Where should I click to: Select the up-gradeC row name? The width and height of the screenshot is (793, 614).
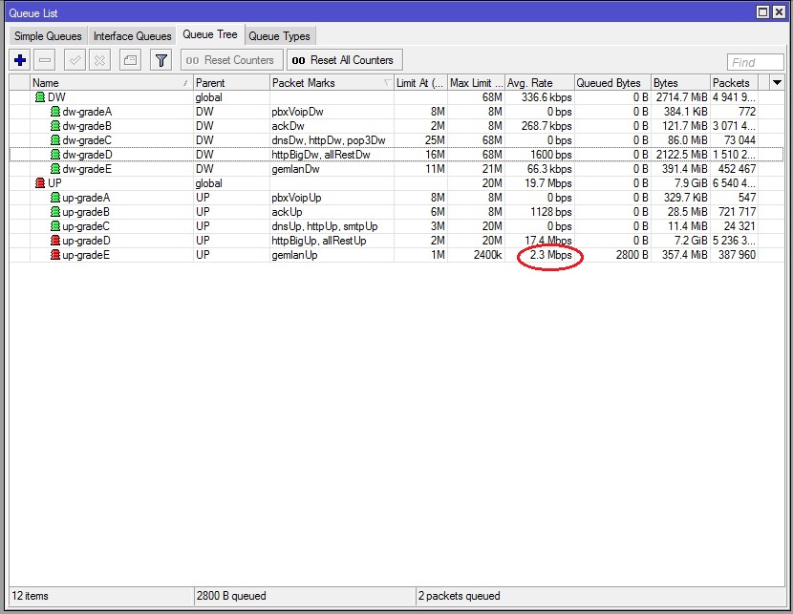click(86, 226)
